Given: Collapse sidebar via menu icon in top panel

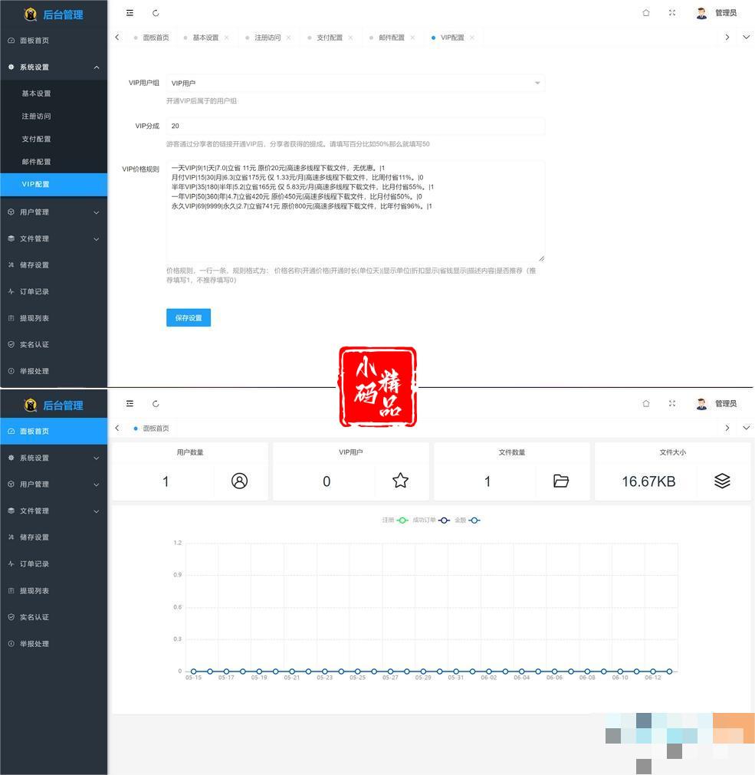Looking at the screenshot, I should point(130,13).
